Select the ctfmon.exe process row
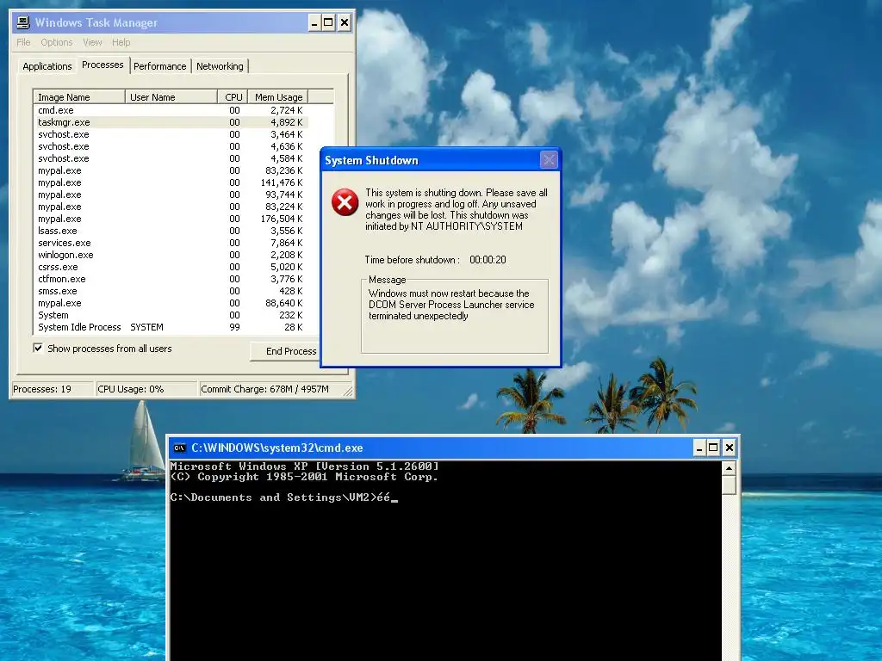Screen dimensions: 882x661 [171, 280]
